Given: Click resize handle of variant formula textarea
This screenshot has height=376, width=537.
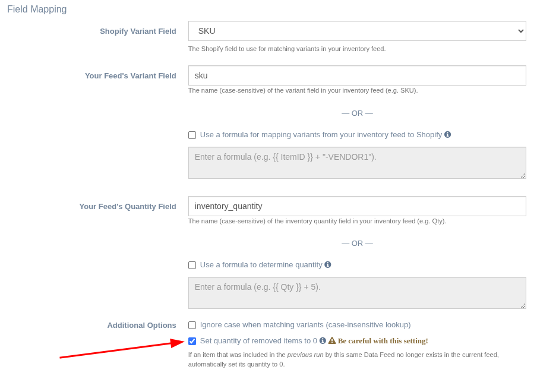Looking at the screenshot, I should (523, 175).
